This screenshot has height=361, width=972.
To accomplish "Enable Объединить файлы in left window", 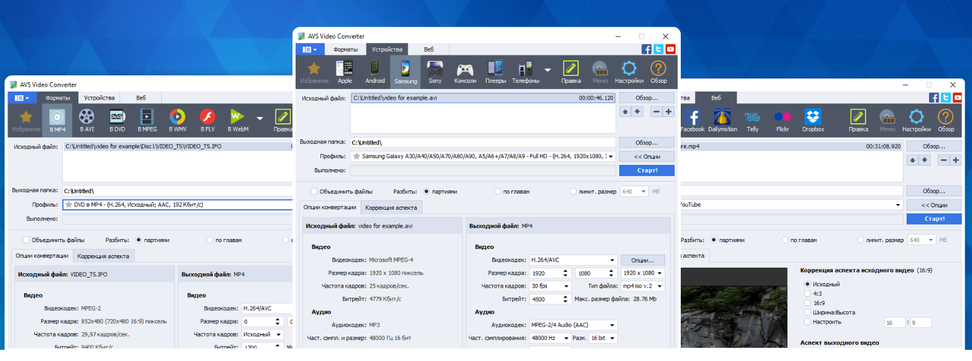I will coord(26,240).
